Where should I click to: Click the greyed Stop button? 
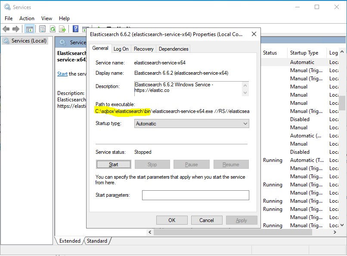click(152, 165)
